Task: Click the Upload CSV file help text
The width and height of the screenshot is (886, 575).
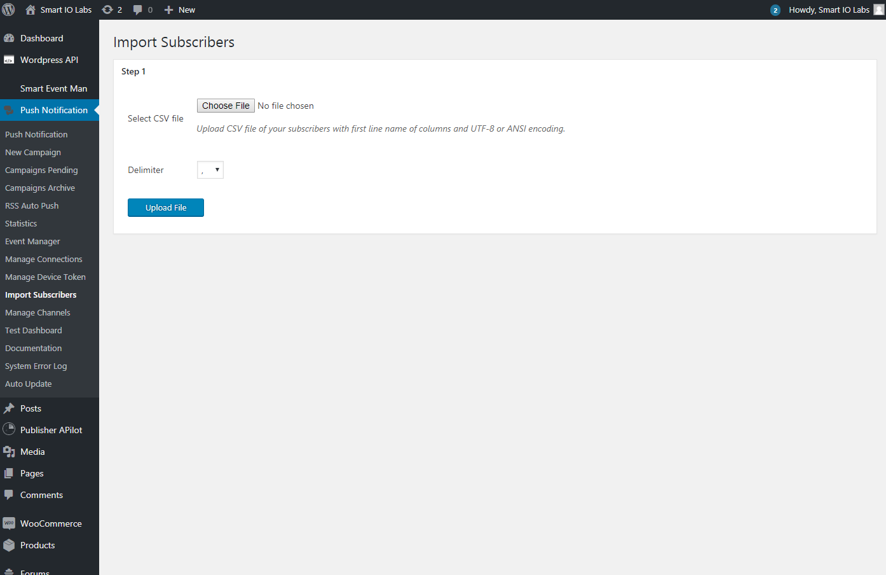Action: [x=381, y=128]
